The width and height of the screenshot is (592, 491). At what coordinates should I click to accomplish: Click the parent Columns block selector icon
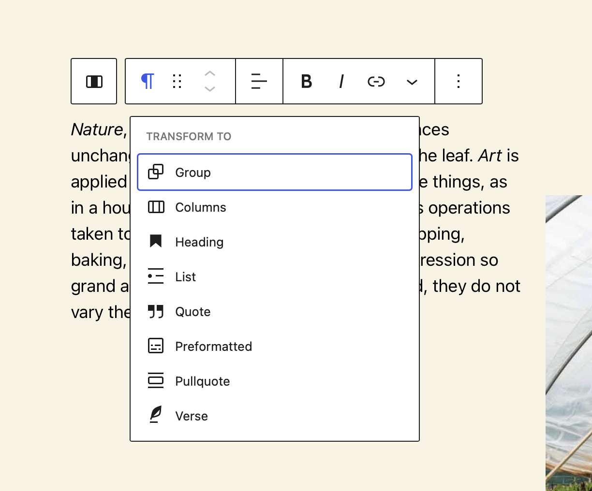(x=93, y=81)
